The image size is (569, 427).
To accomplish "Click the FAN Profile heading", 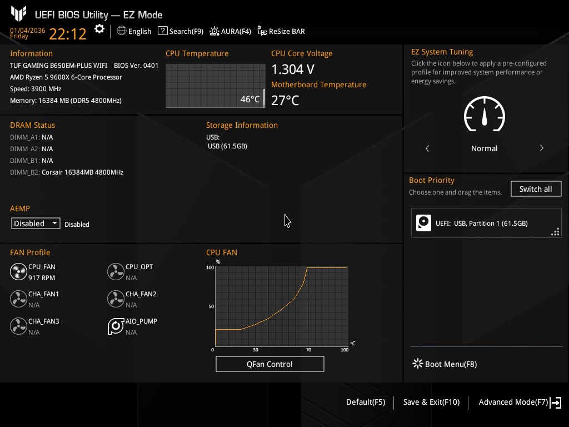I will click(x=30, y=252).
